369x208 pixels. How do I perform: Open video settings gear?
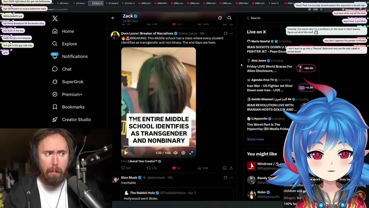(183, 153)
